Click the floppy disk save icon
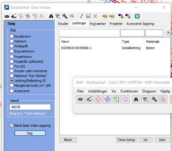Viewport: 172px width, 151px height. (x=88, y=16)
